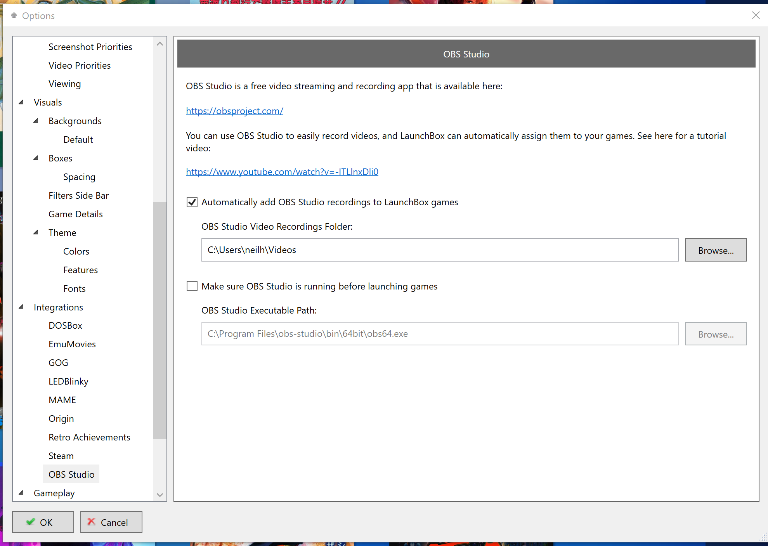Select the Viewing options page
This screenshot has width=768, height=546.
65,84
